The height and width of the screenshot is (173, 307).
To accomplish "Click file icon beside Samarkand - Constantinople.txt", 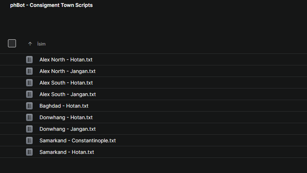I will pos(29,140).
